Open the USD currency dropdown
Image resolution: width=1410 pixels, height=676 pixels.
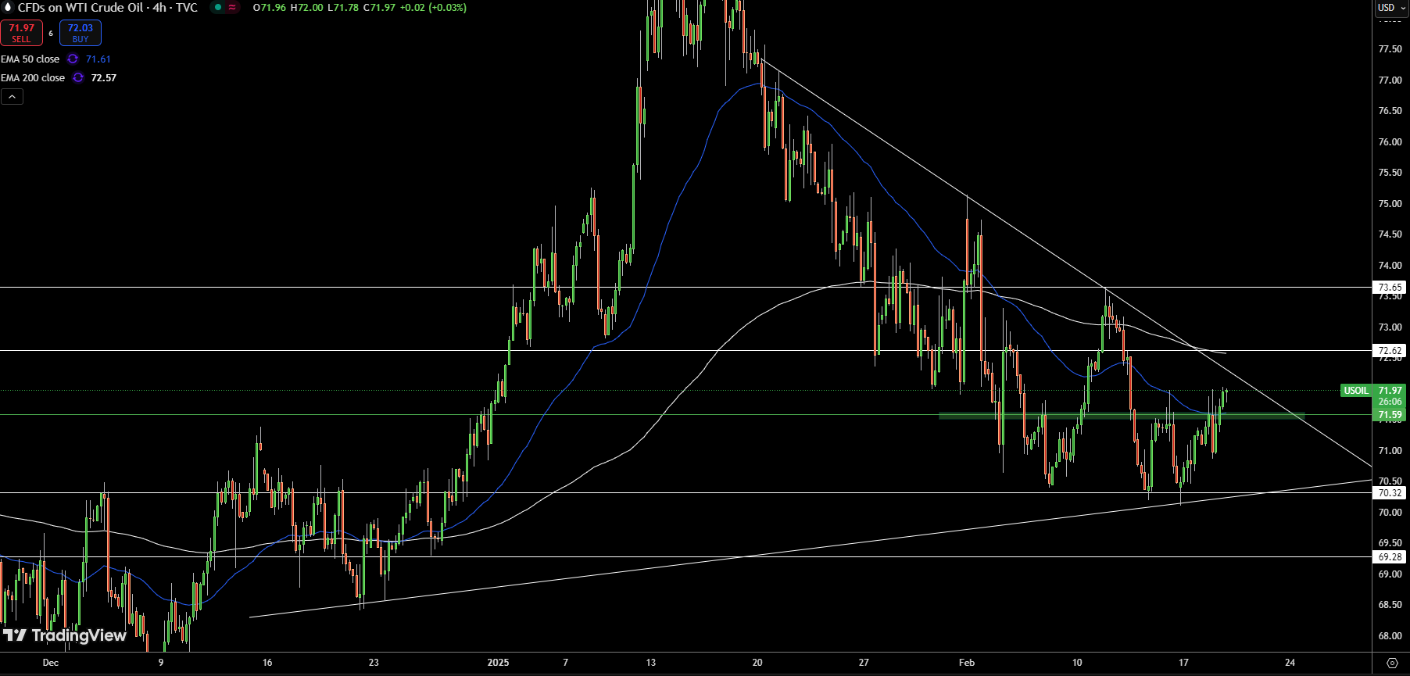coord(1391,7)
